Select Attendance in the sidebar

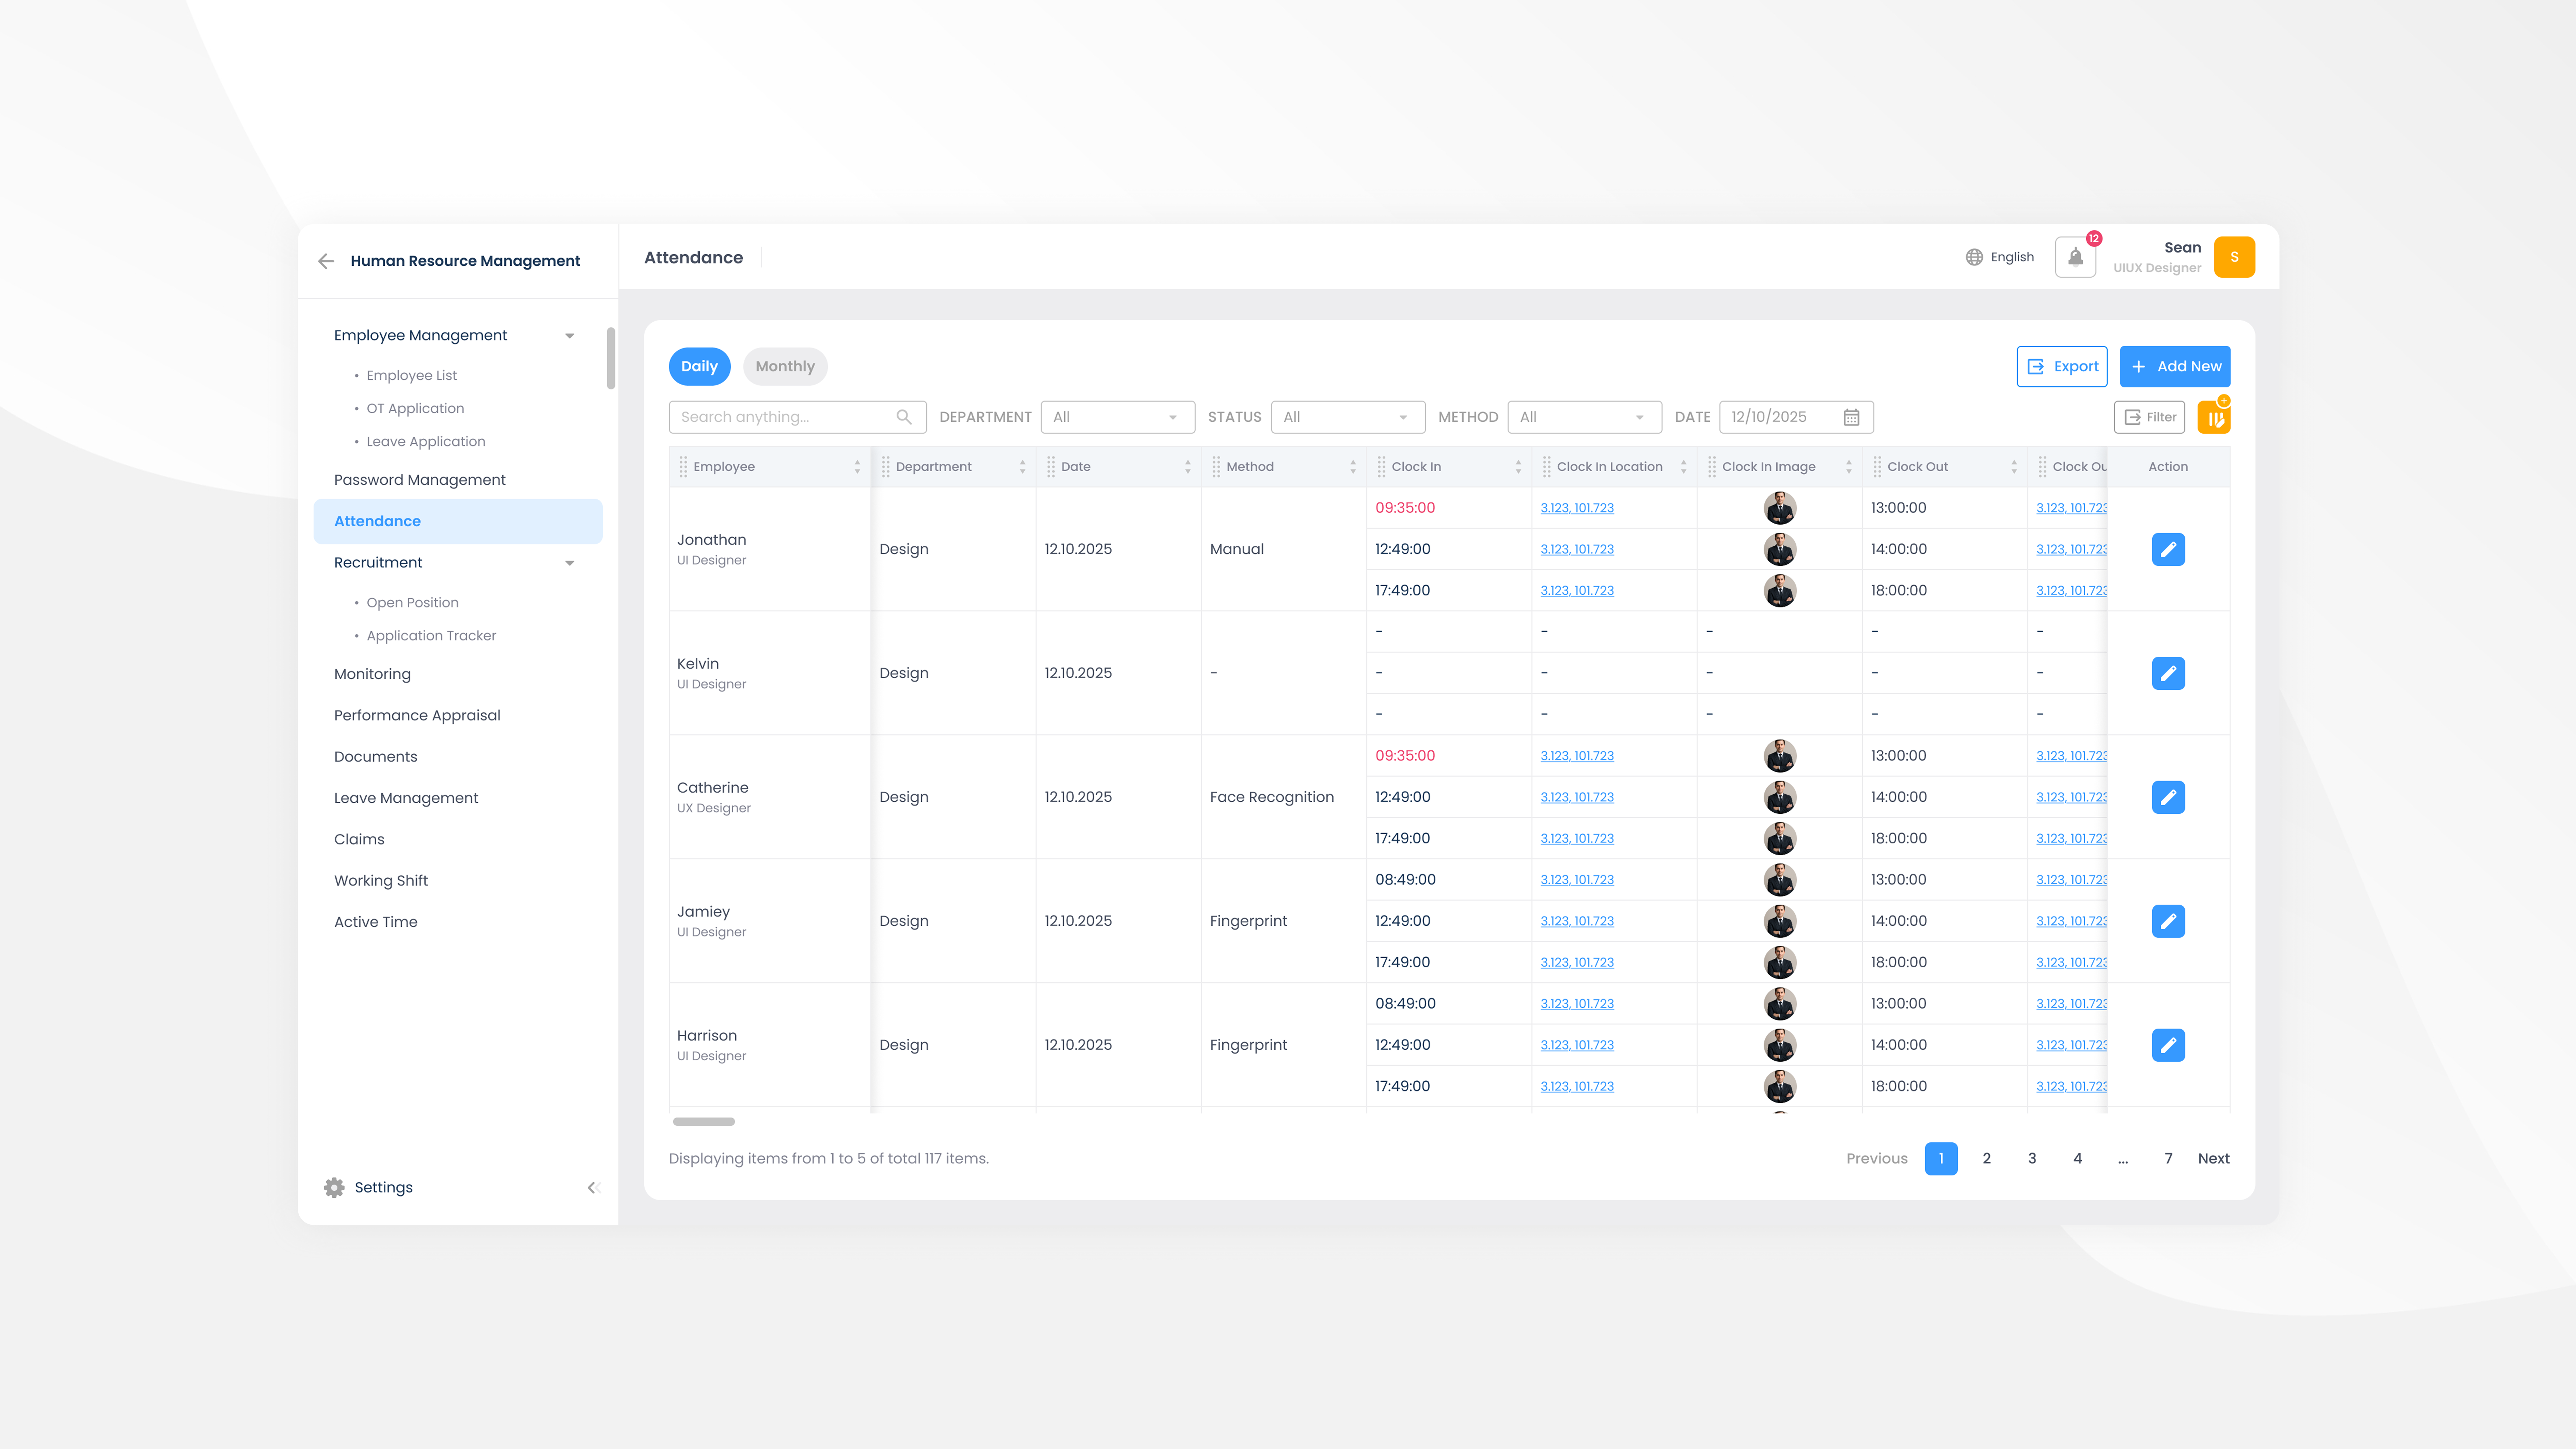458,521
